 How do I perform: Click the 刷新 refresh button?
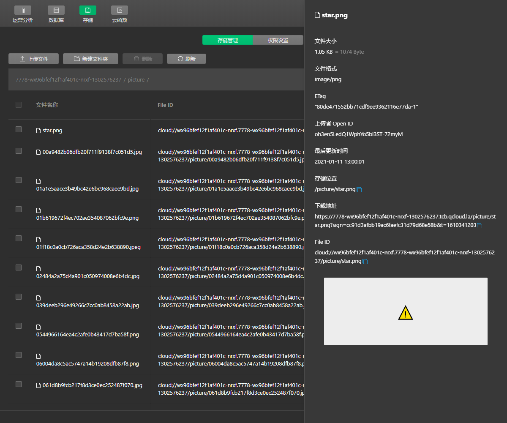(x=186, y=59)
